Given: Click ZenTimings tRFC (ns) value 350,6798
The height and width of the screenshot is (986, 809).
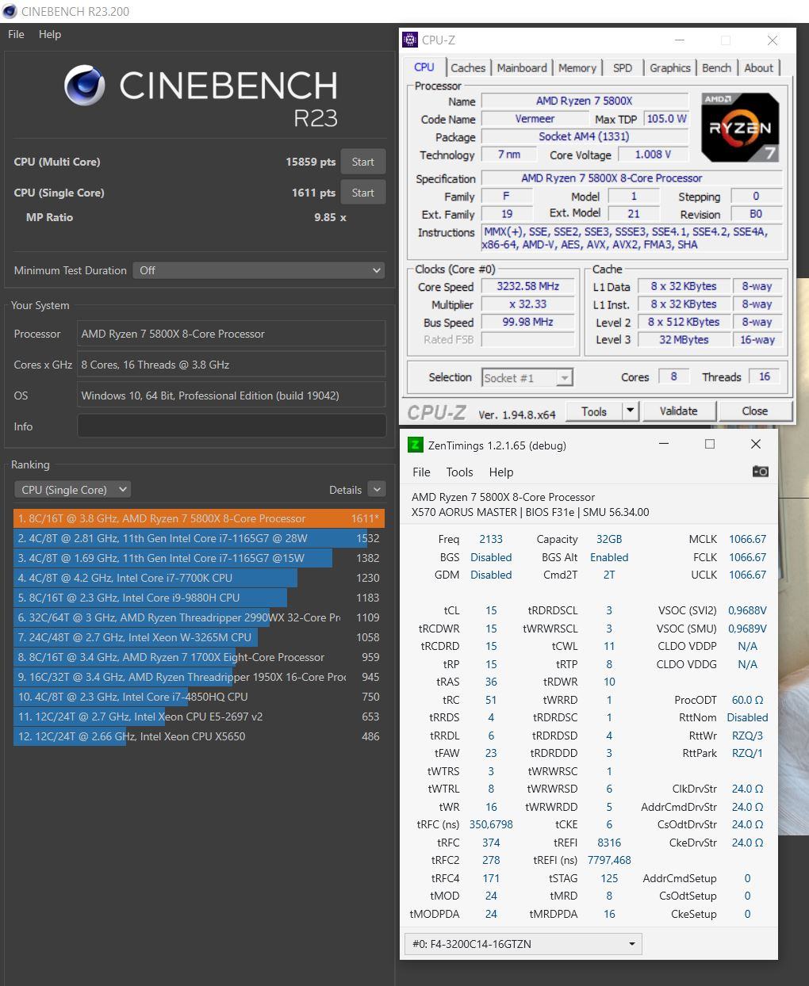Looking at the screenshot, I should point(491,824).
